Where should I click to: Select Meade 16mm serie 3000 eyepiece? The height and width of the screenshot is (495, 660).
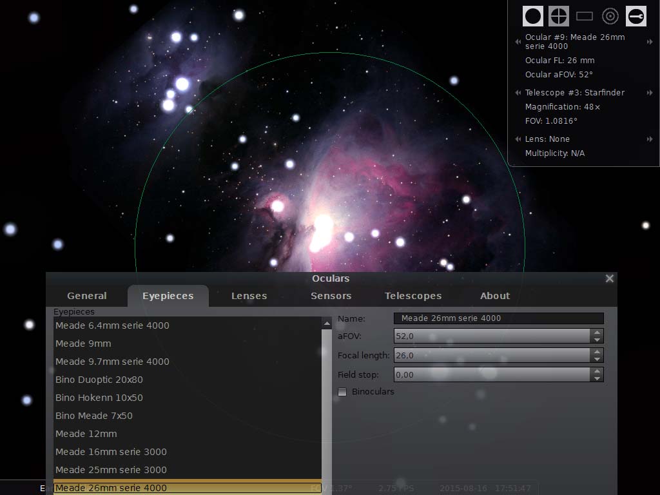[x=188, y=452]
